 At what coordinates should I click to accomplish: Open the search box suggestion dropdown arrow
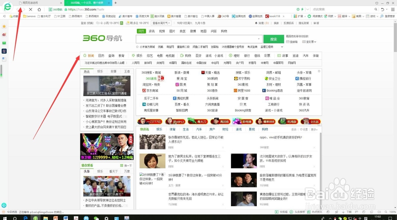[258, 39]
